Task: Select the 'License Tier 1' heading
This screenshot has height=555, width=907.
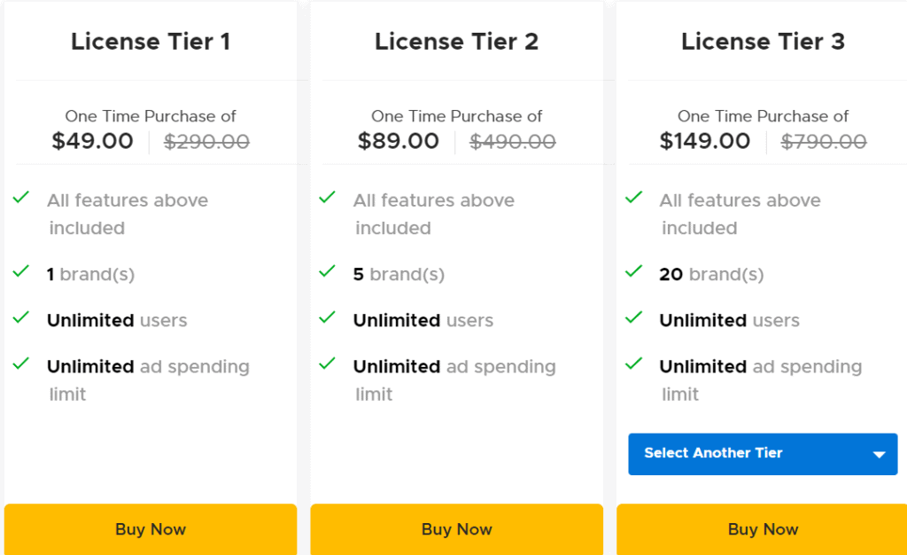Action: click(151, 41)
